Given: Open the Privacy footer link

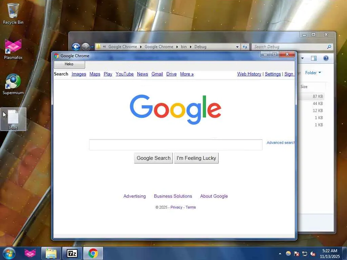Looking at the screenshot, I should coord(176,207).
